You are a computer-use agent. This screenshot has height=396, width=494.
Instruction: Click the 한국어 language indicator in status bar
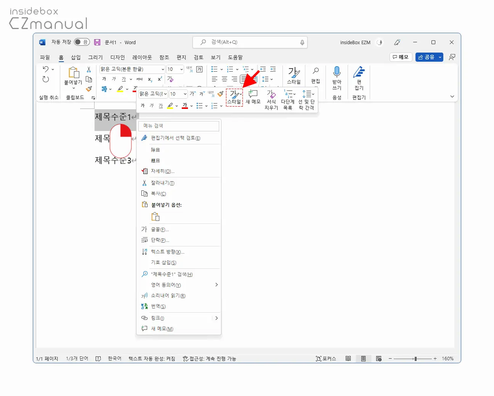click(x=114, y=359)
